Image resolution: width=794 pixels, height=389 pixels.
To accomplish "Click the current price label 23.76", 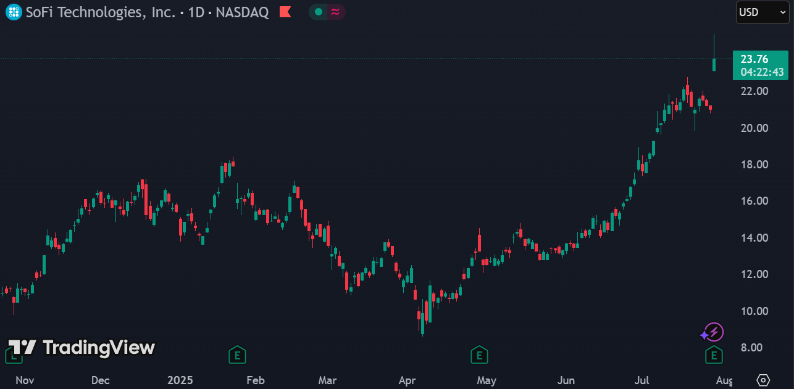I will (754, 59).
